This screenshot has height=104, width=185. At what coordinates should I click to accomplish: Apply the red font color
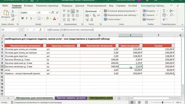pos(54,18)
